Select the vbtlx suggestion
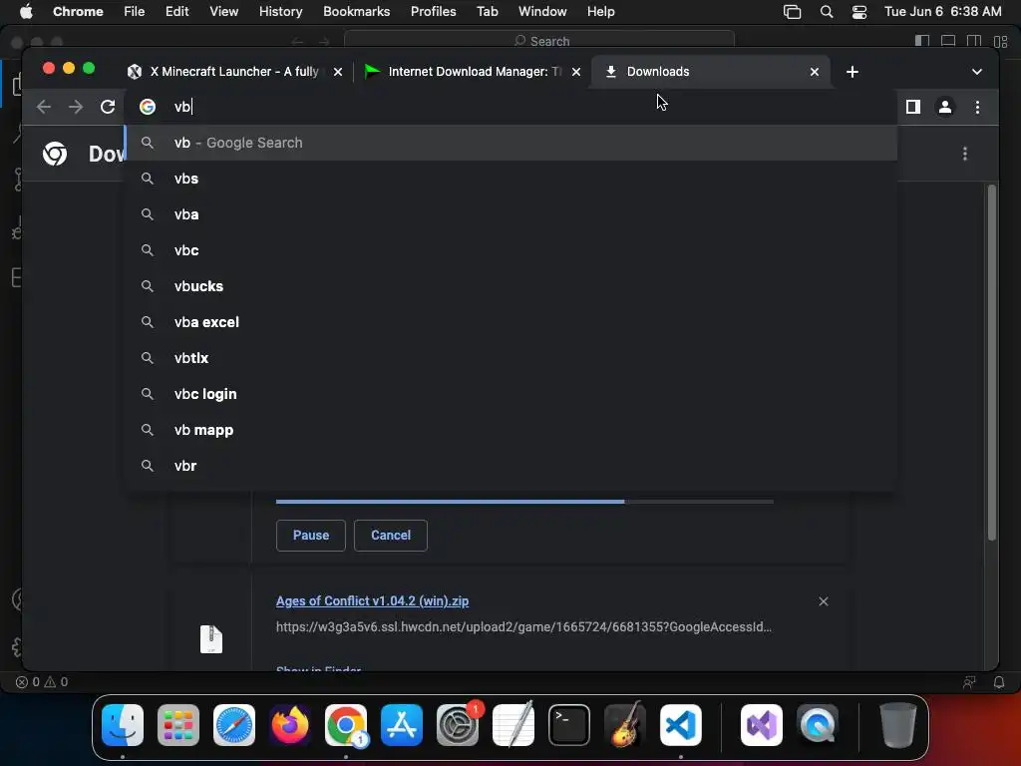The width and height of the screenshot is (1021, 766). (x=511, y=358)
